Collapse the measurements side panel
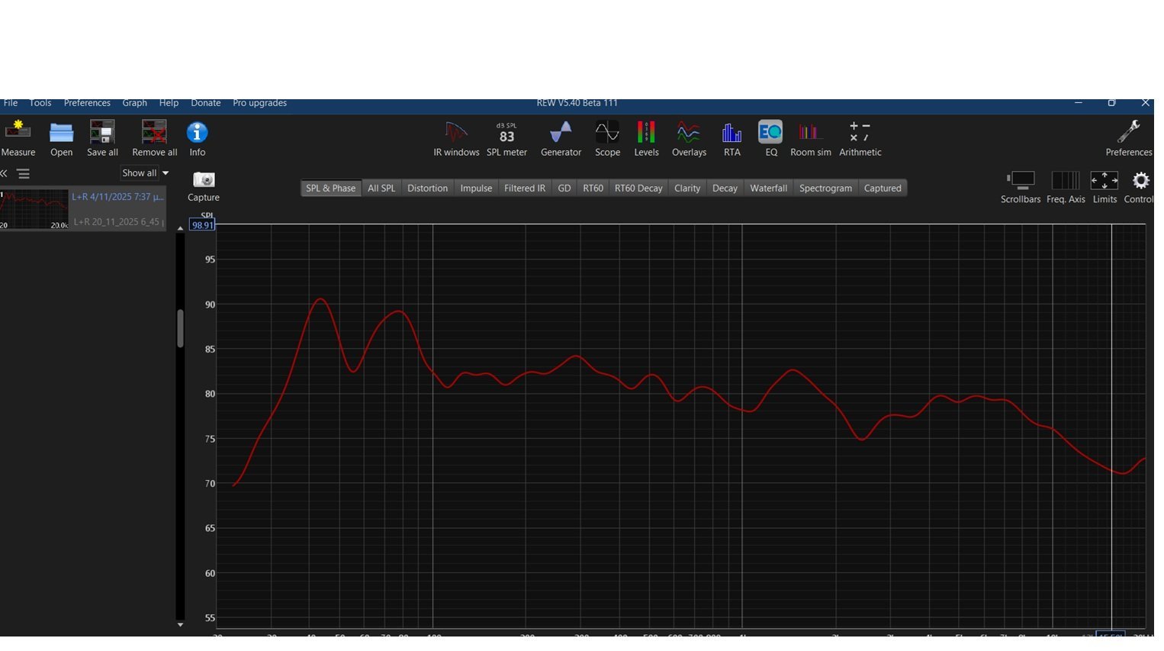 coord(5,174)
